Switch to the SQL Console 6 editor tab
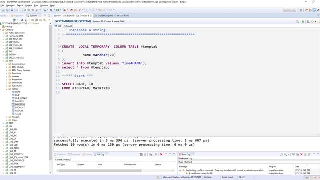The height and width of the screenshot is (180, 320). tap(73, 15)
